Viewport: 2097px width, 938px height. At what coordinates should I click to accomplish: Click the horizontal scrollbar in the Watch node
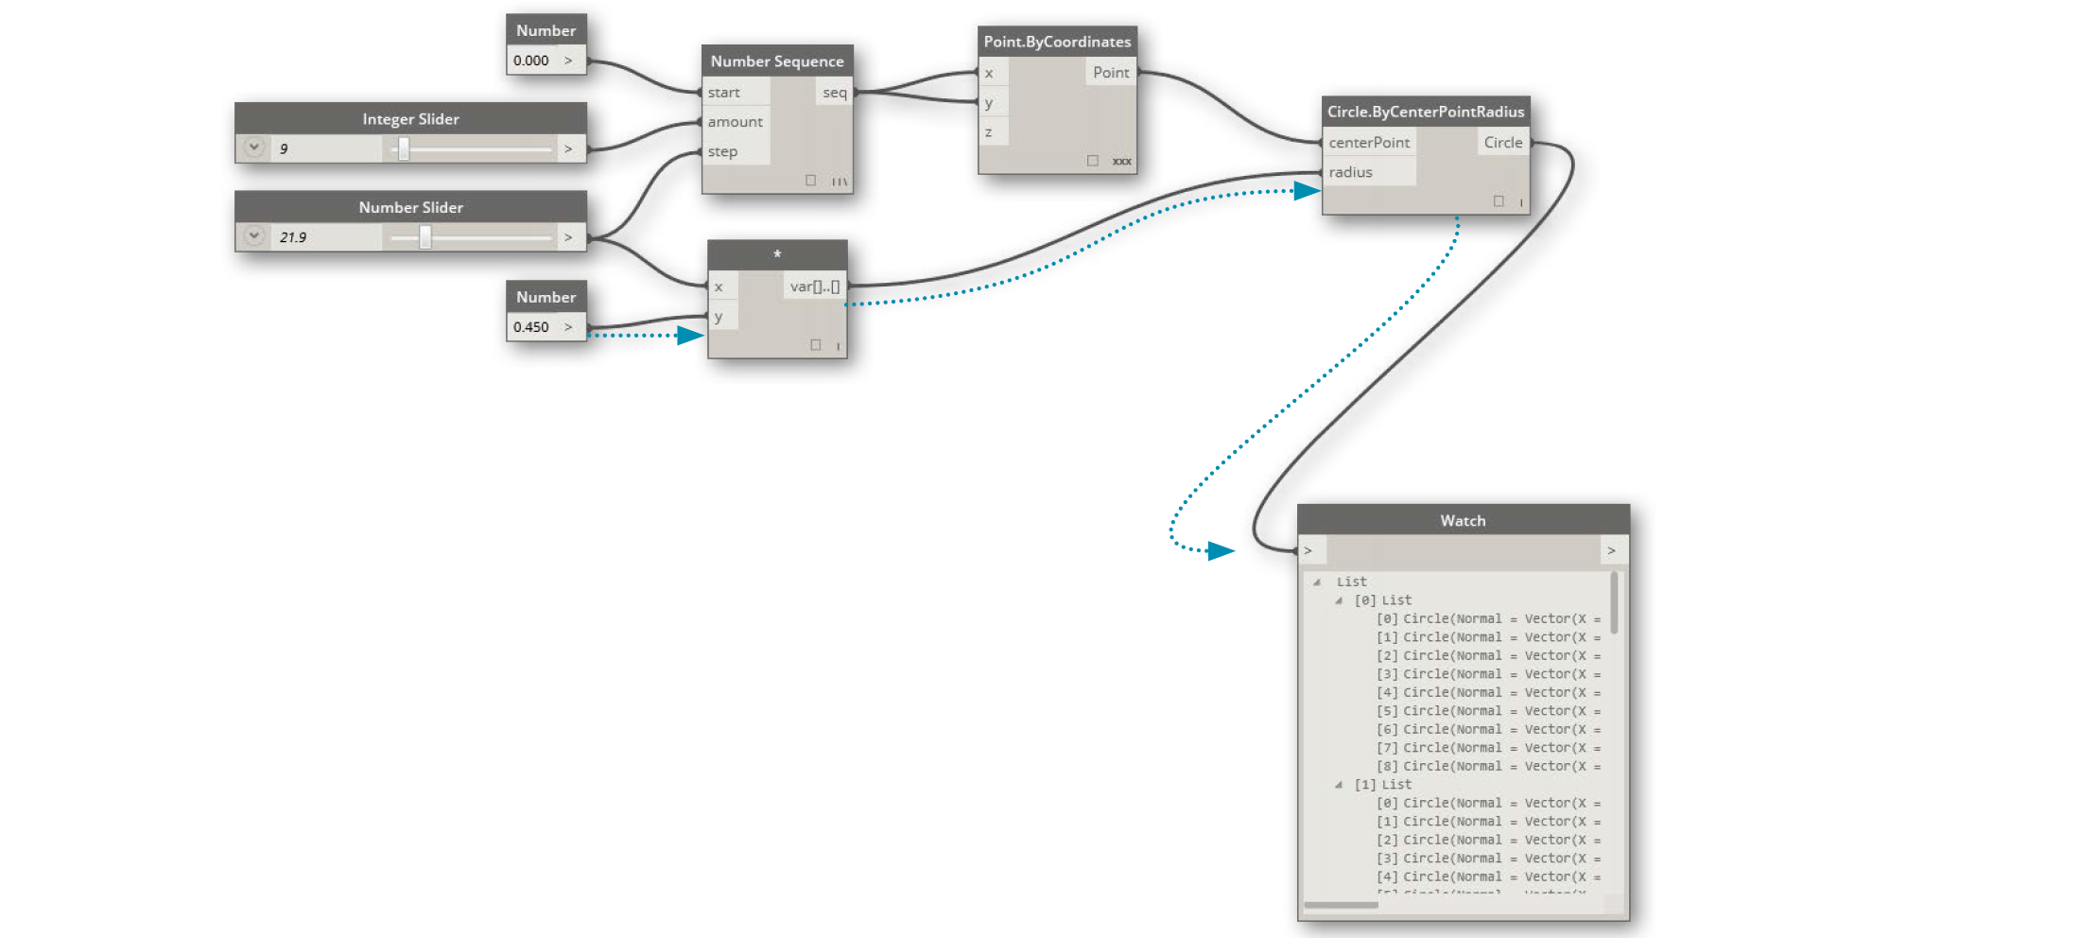[1343, 905]
